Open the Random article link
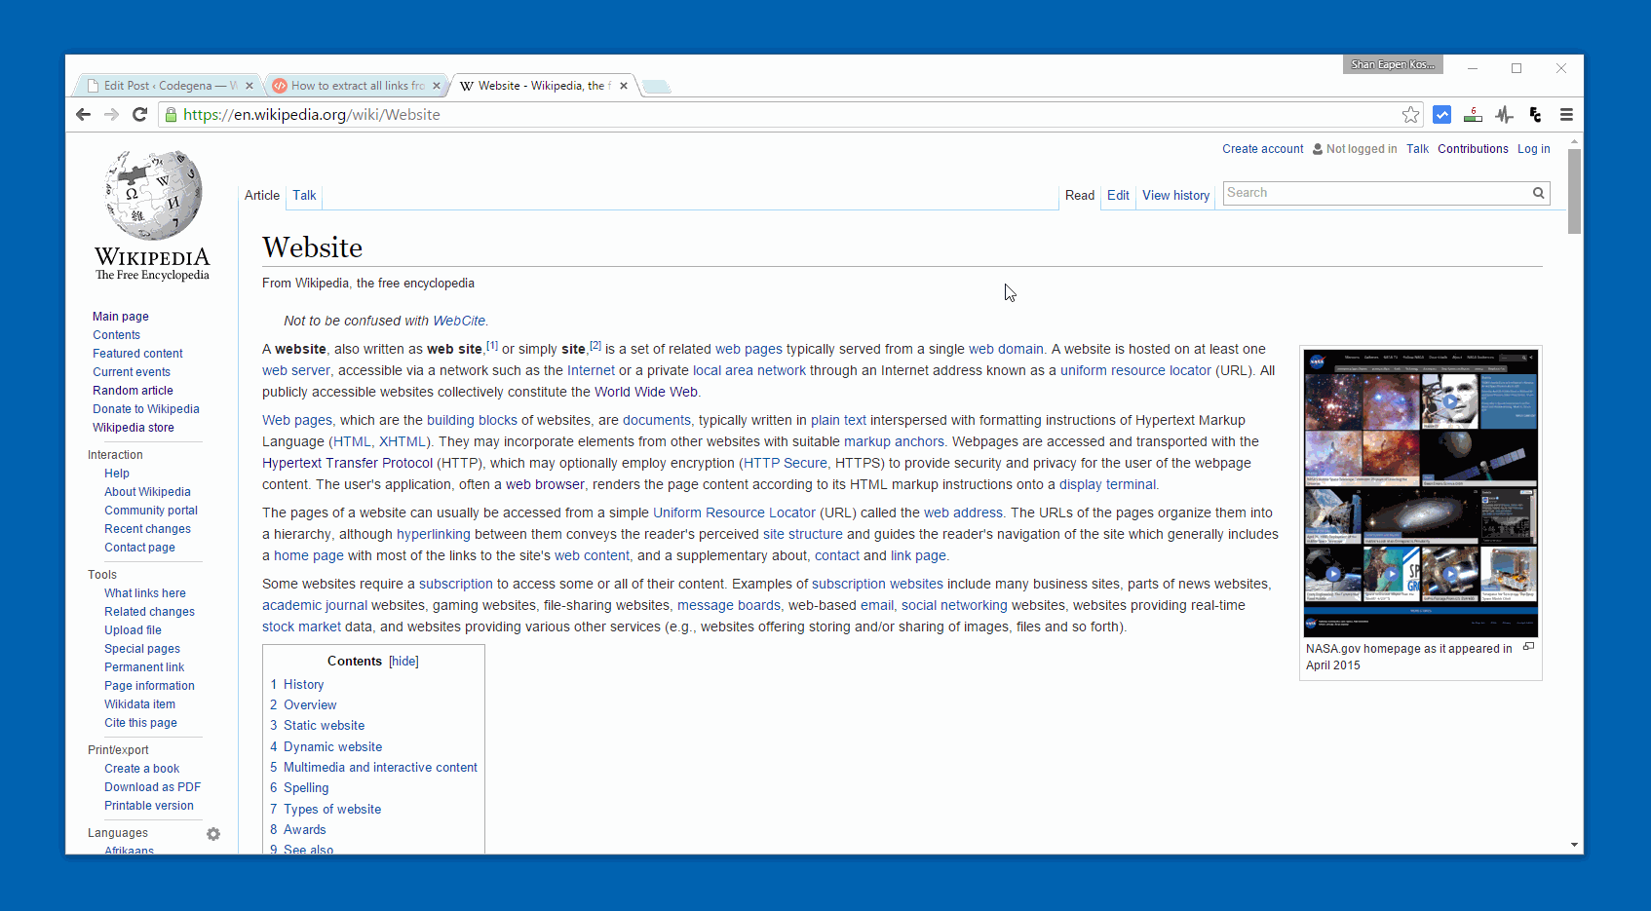This screenshot has height=911, width=1651. click(x=133, y=391)
